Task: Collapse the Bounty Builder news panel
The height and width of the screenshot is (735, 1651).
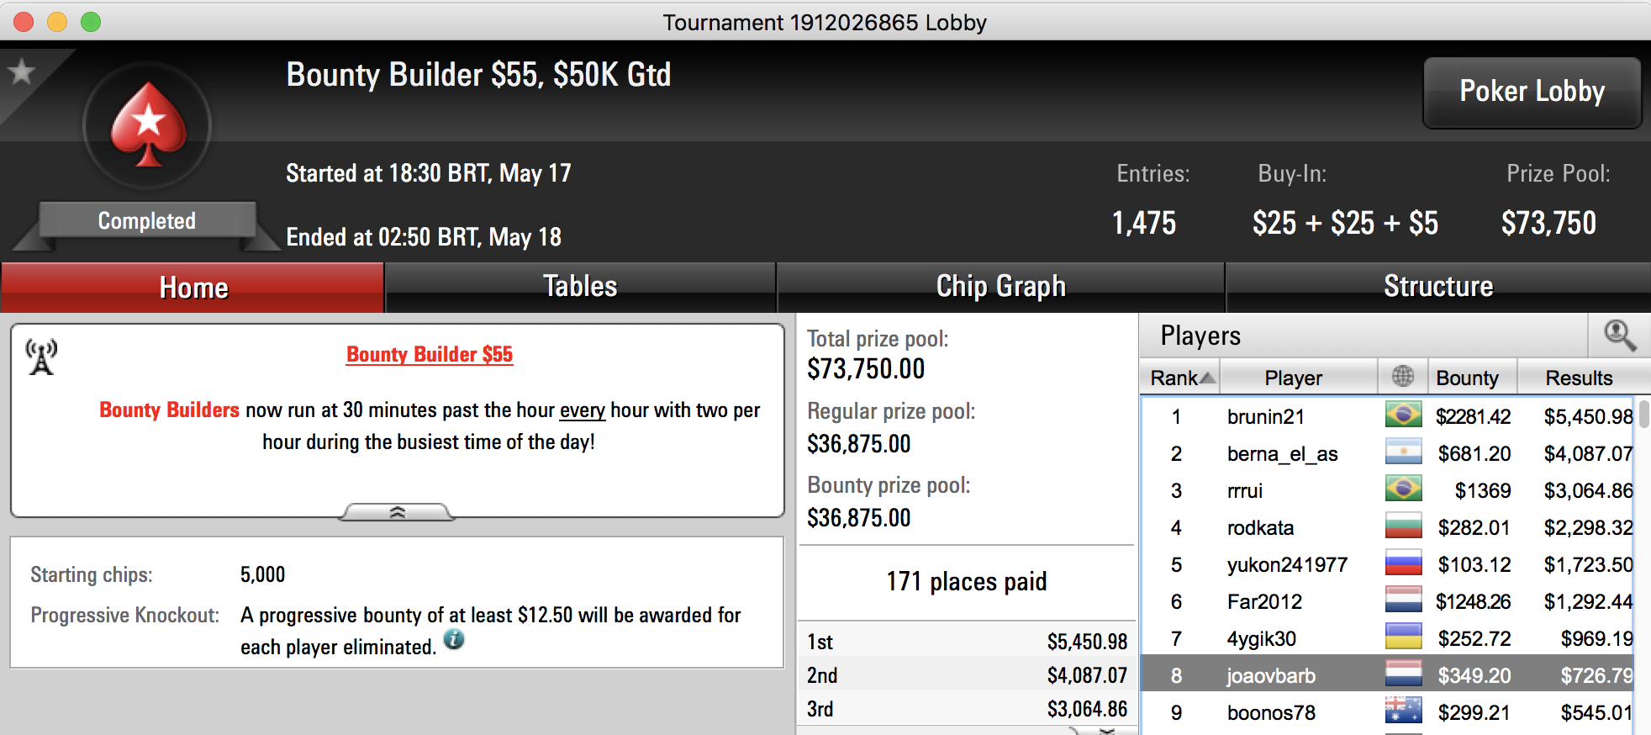Action: click(397, 512)
